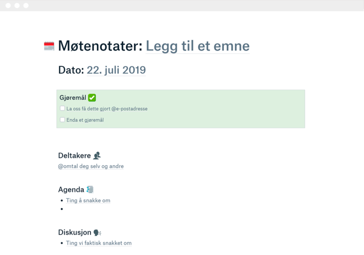Click the 'Agenda' section heading
The image size is (364, 255).
tap(71, 190)
